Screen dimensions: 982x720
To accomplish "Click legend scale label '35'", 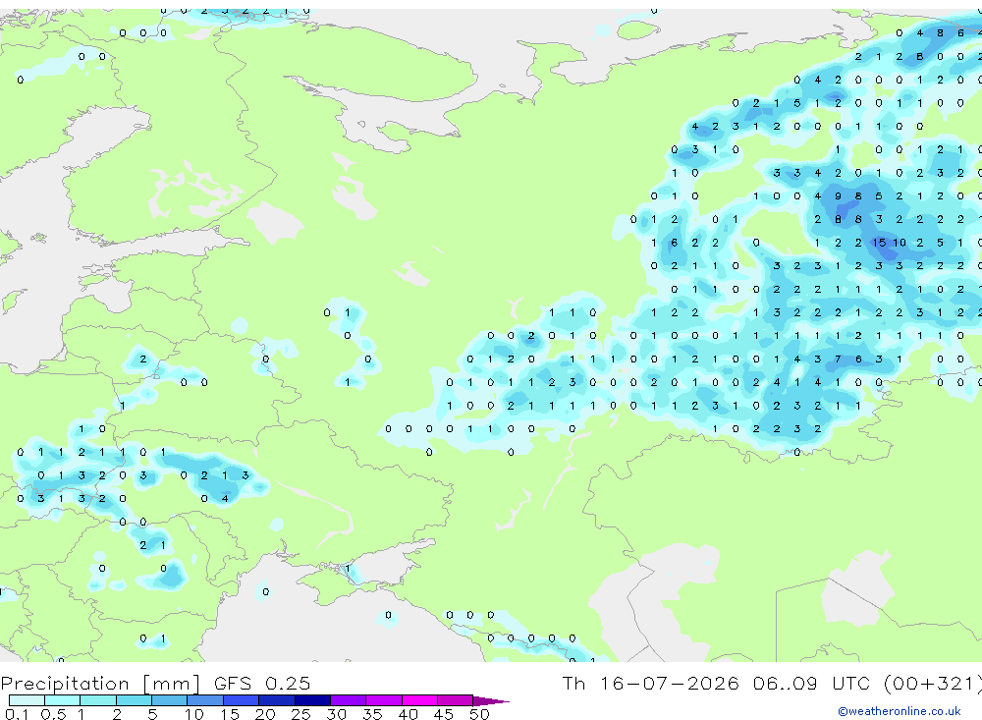I will [x=372, y=714].
